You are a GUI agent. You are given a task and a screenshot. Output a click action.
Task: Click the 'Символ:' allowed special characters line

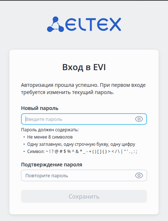[82, 152]
